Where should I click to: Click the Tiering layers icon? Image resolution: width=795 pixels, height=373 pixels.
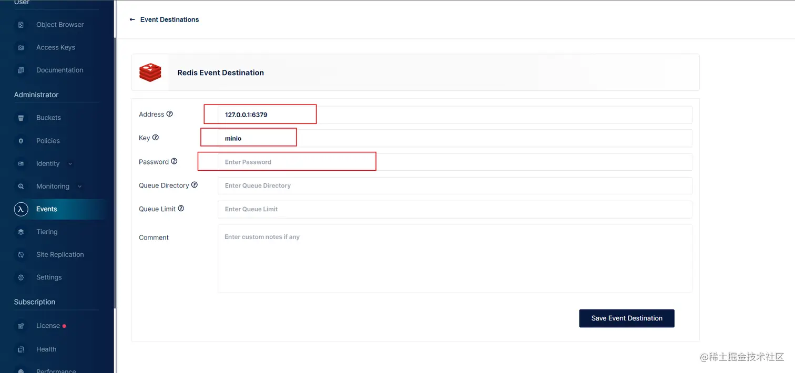point(21,232)
